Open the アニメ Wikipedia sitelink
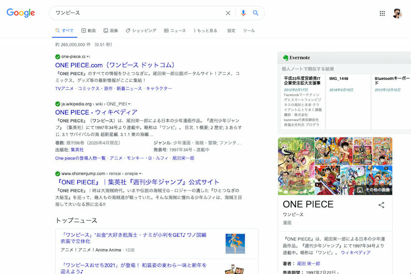The height and width of the screenshot is (274, 411). point(116,158)
